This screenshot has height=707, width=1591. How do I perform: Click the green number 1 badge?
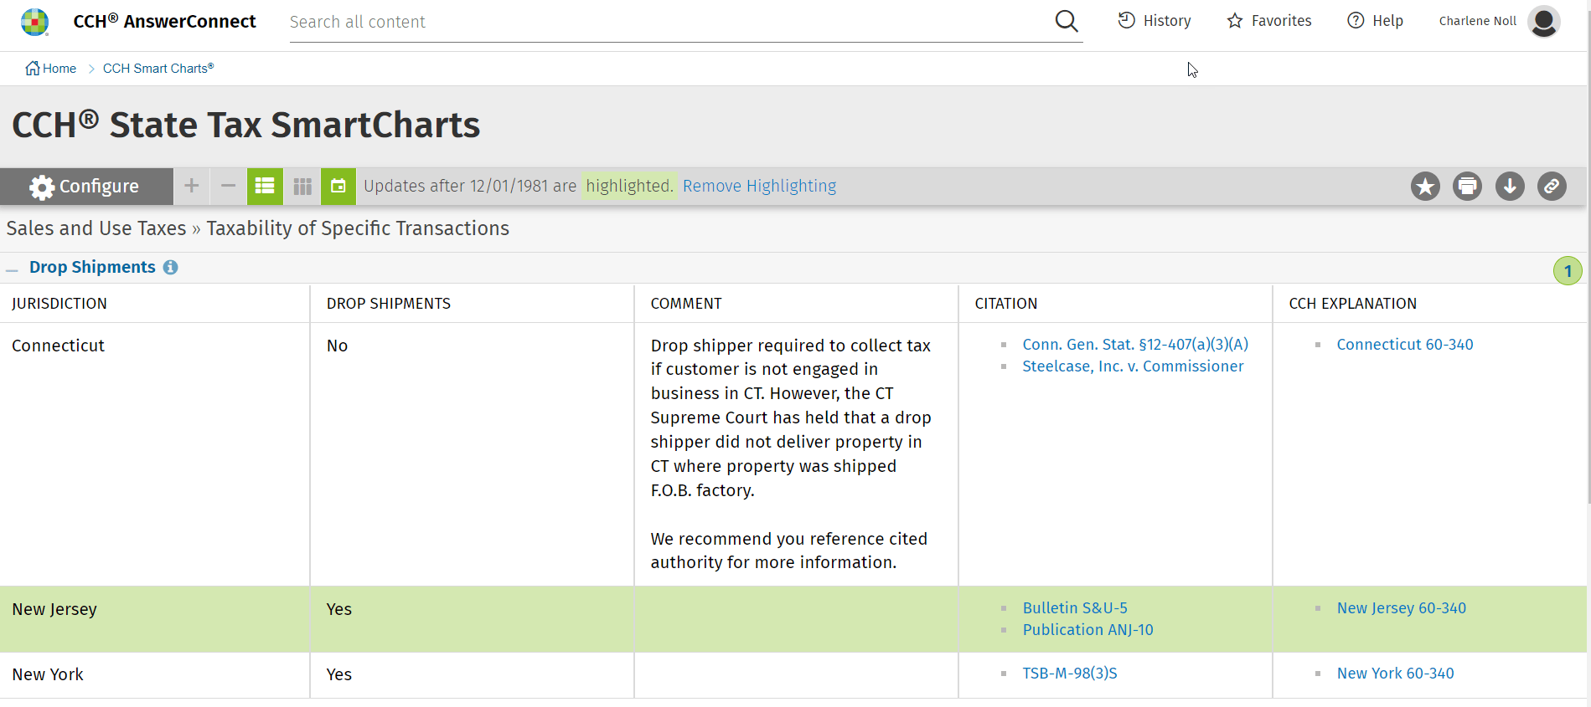[x=1568, y=271]
